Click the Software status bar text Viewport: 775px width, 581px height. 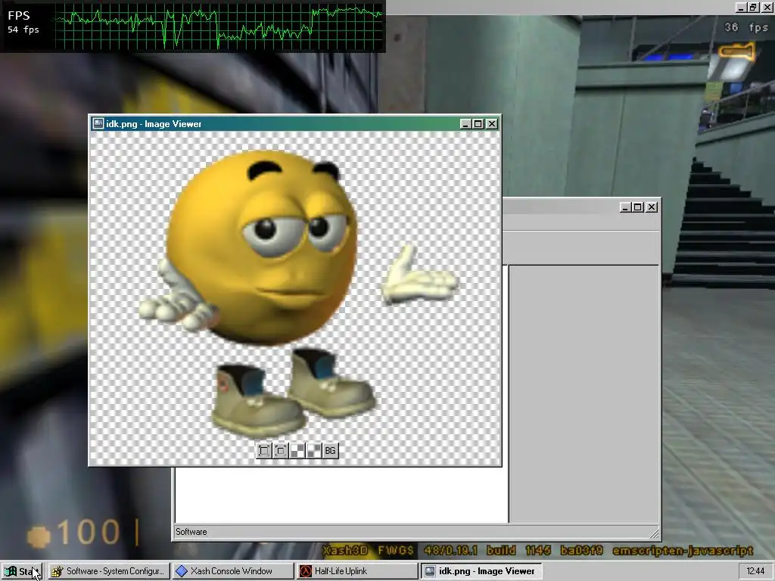pos(191,532)
